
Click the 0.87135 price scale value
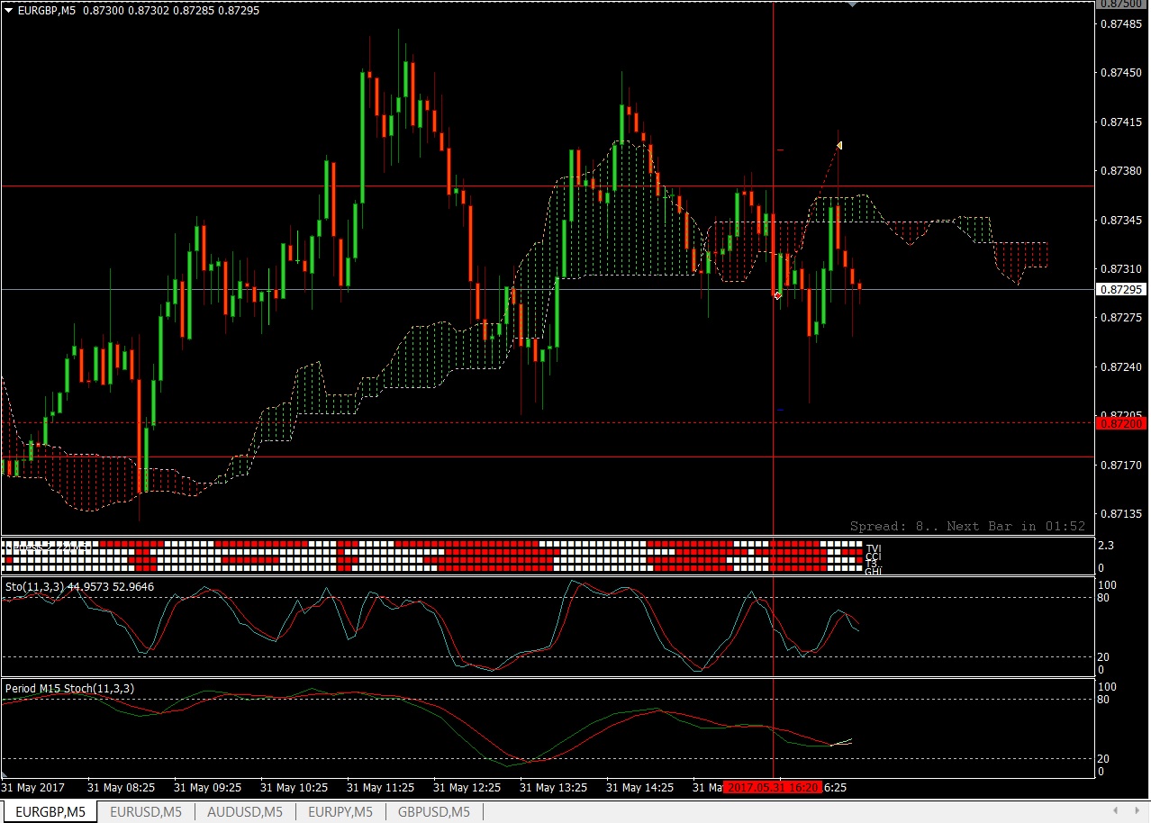pos(1121,514)
